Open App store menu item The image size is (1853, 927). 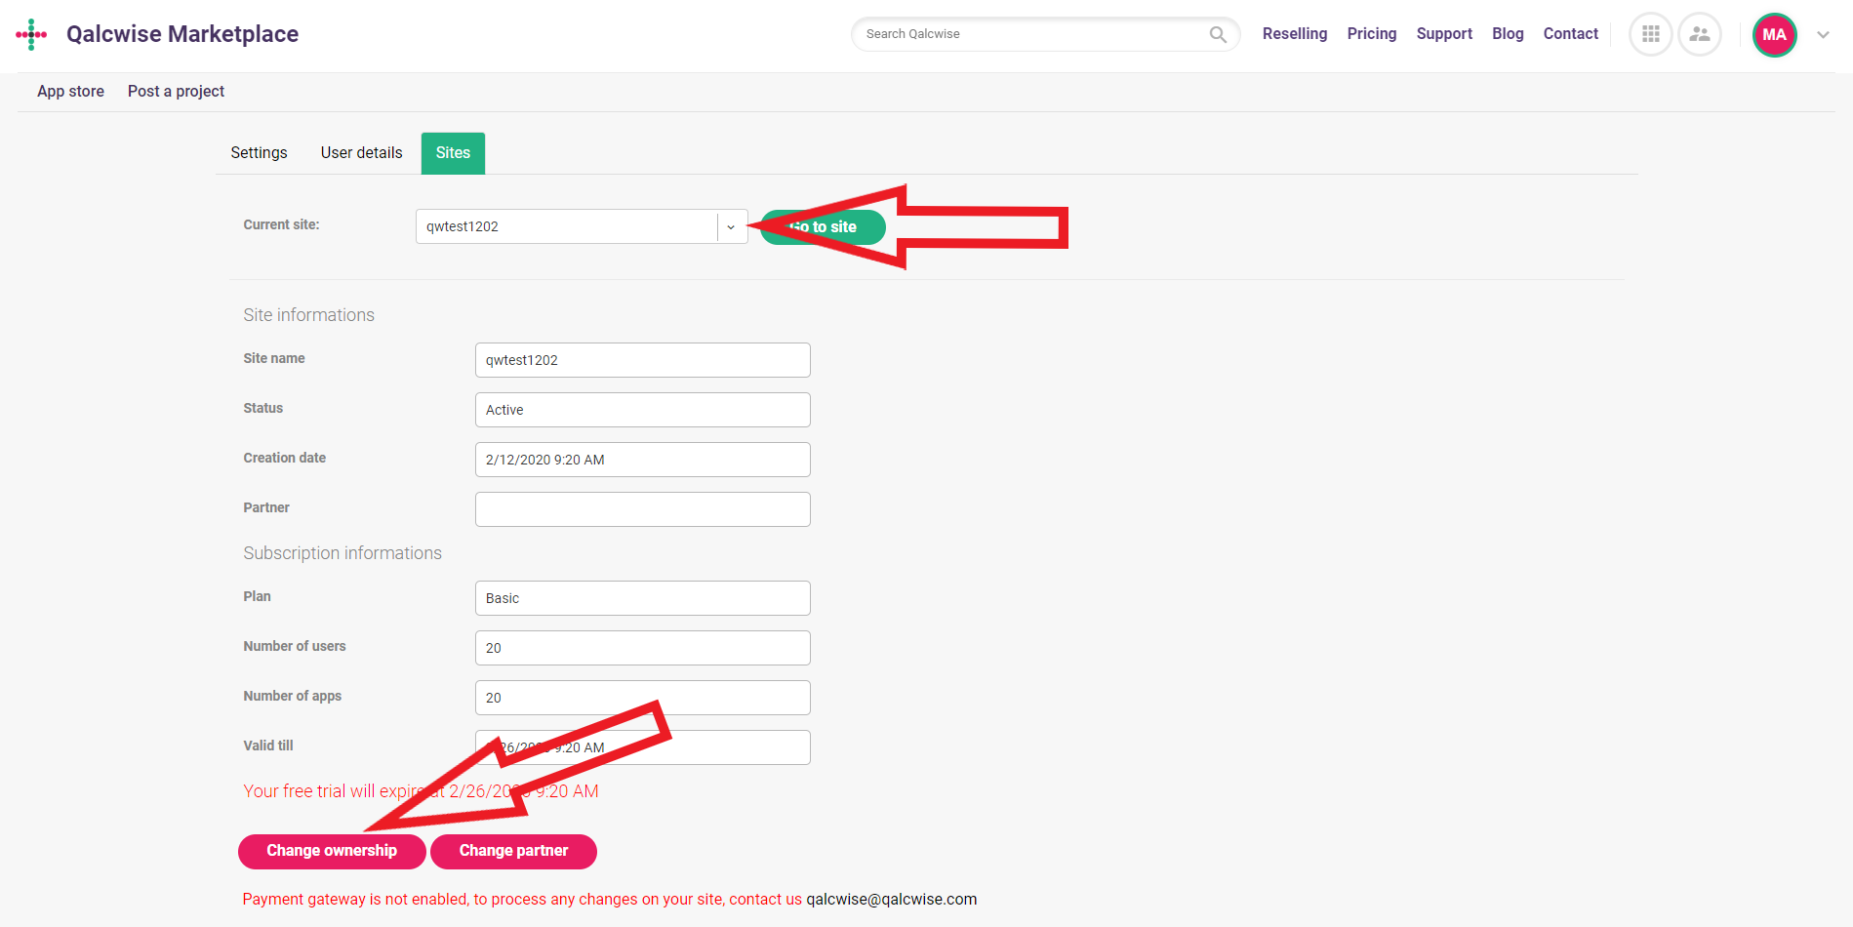[x=70, y=92]
